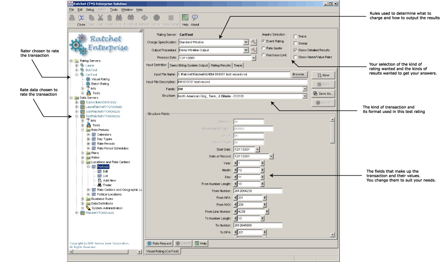
Task: Expand the Plans tree node
Action: pyautogui.click(x=82, y=153)
